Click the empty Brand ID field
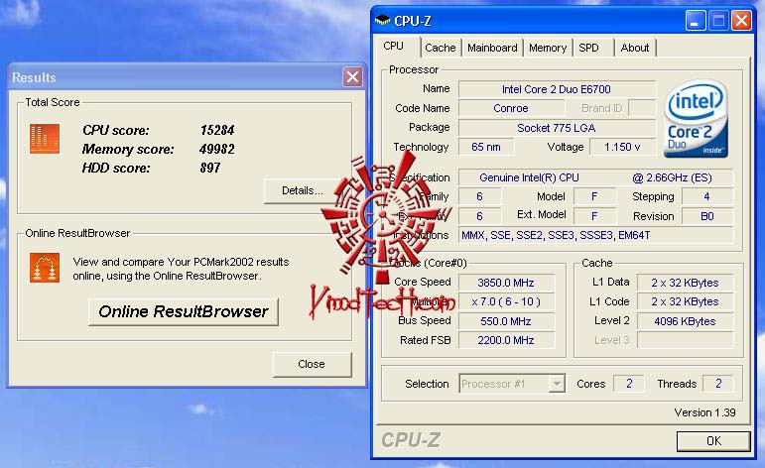 (642, 108)
